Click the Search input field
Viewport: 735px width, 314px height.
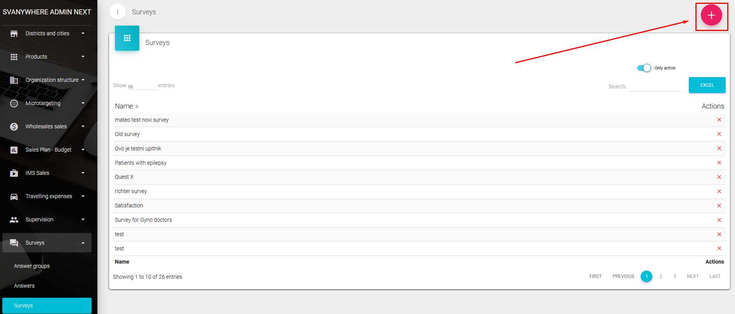click(x=654, y=86)
